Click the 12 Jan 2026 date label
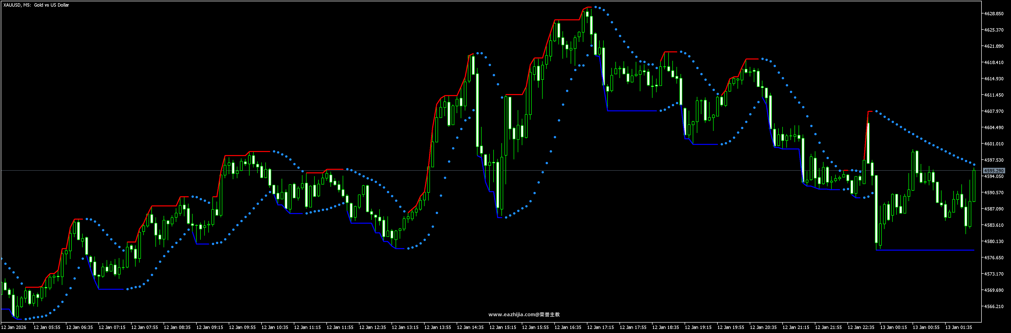Image resolution: width=1011 pixels, height=333 pixels. coord(14,327)
